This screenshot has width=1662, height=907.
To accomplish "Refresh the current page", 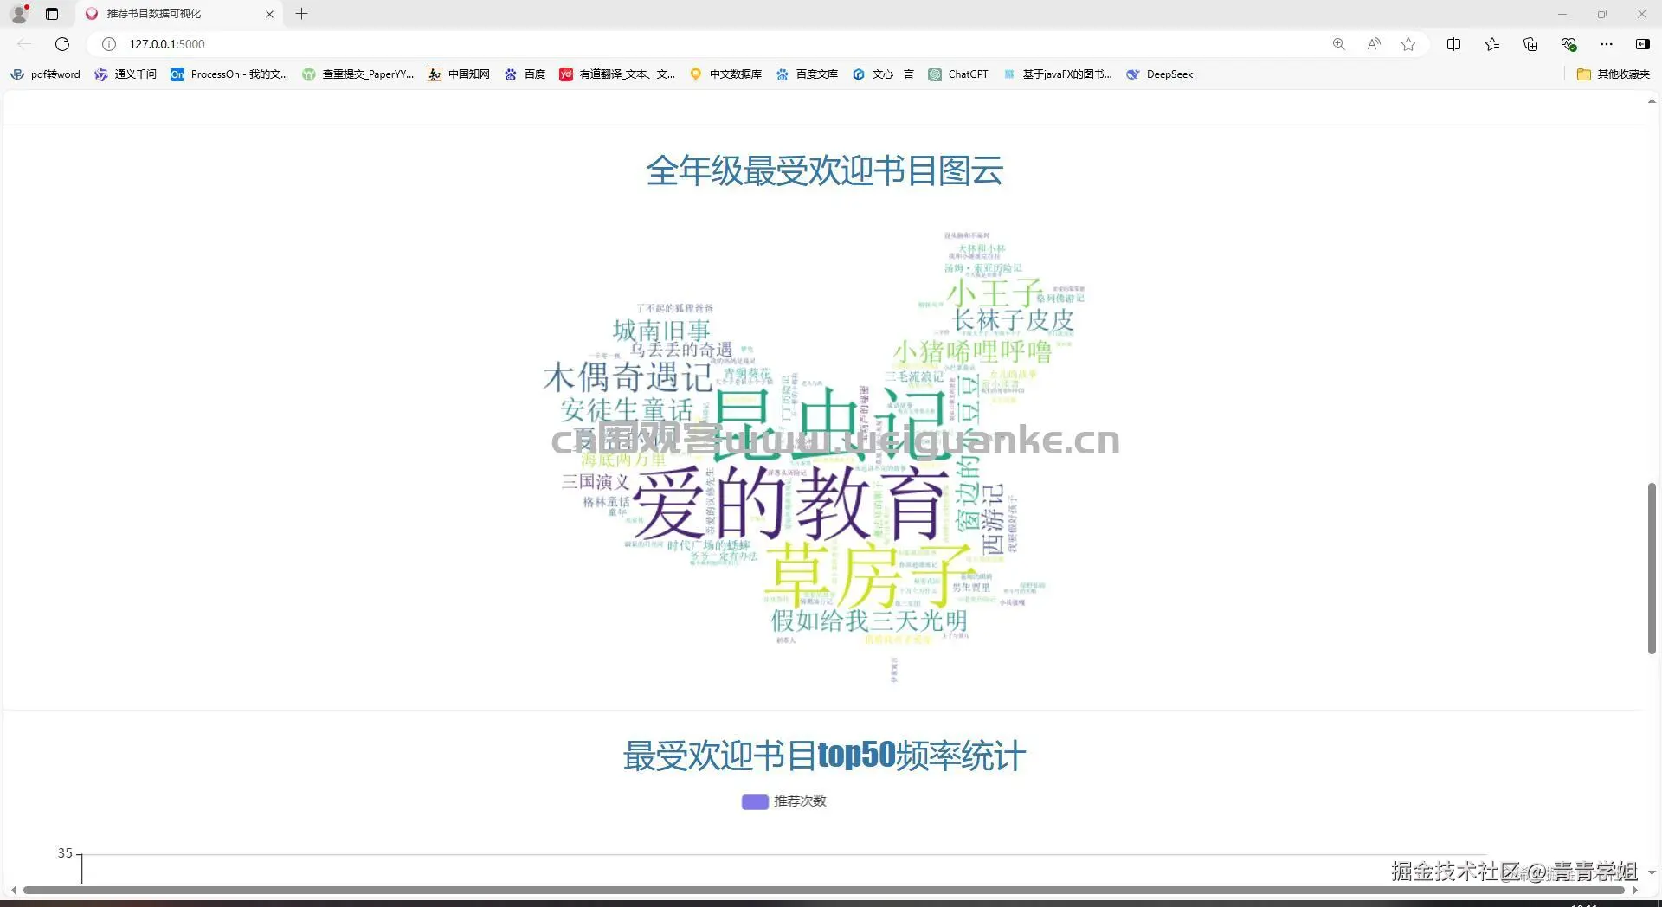I will [x=62, y=44].
